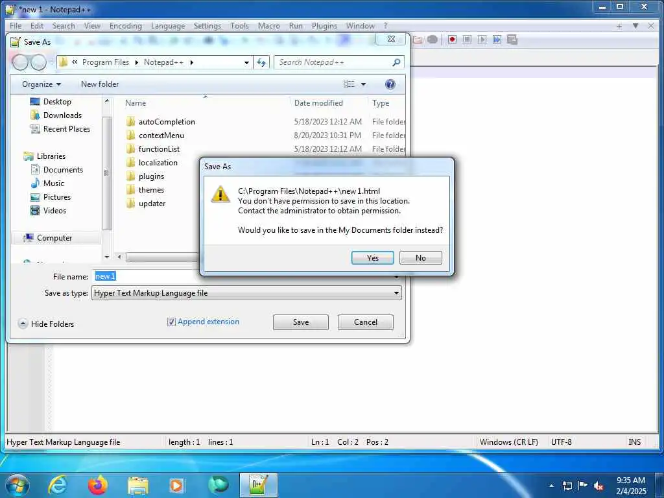The height and width of the screenshot is (498, 664).
Task: Open the Plugins menu
Action: pyautogui.click(x=324, y=26)
